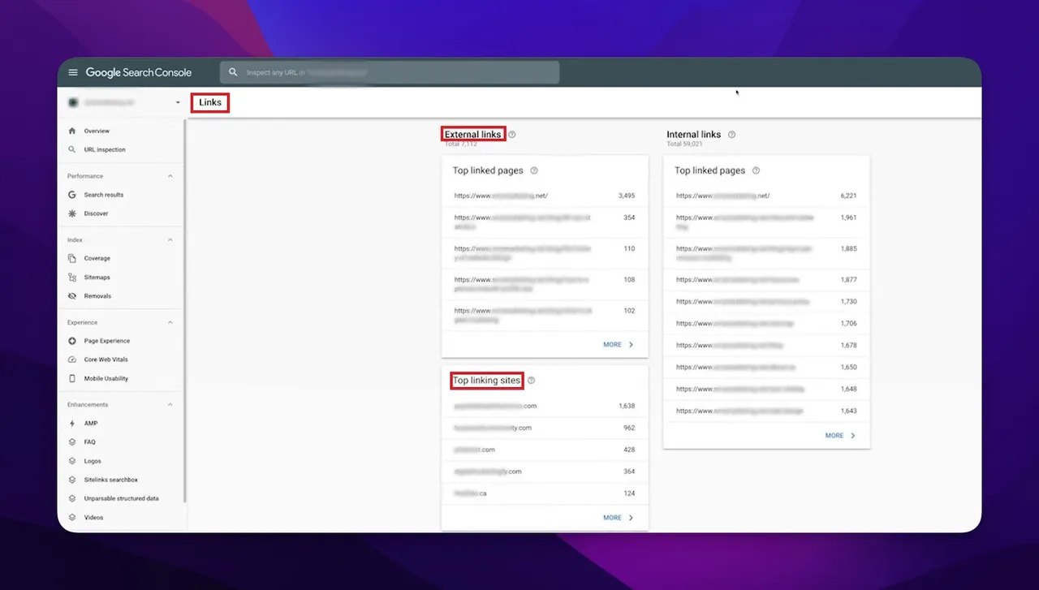
Task: Click the URL inspection magnifier icon
Action: (x=72, y=149)
